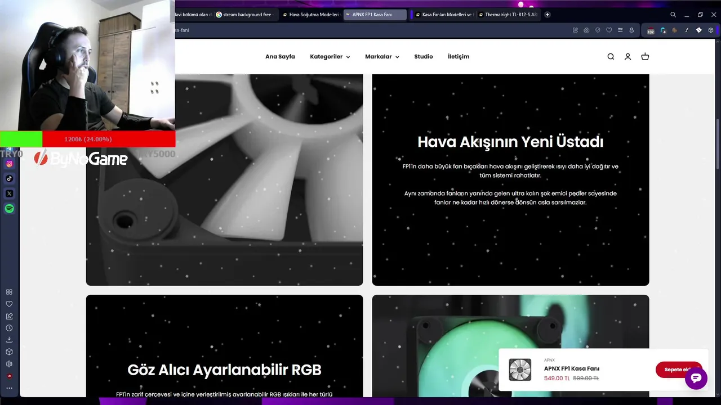Go to Ana Sayfa menu item
Screen dimensions: 721x405
280,57
